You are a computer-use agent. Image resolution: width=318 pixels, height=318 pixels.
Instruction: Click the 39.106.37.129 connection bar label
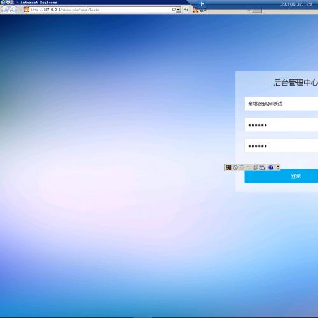pos(296,4)
